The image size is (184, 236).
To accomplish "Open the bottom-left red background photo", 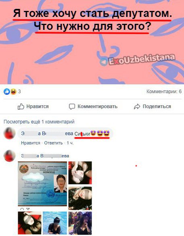I will pos(29,223).
